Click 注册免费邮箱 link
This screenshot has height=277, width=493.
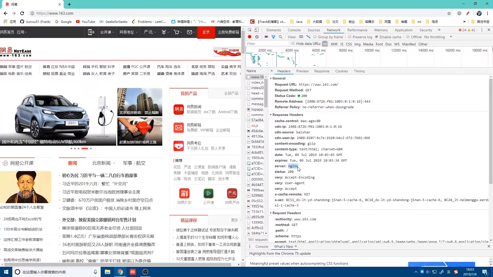pos(228,32)
